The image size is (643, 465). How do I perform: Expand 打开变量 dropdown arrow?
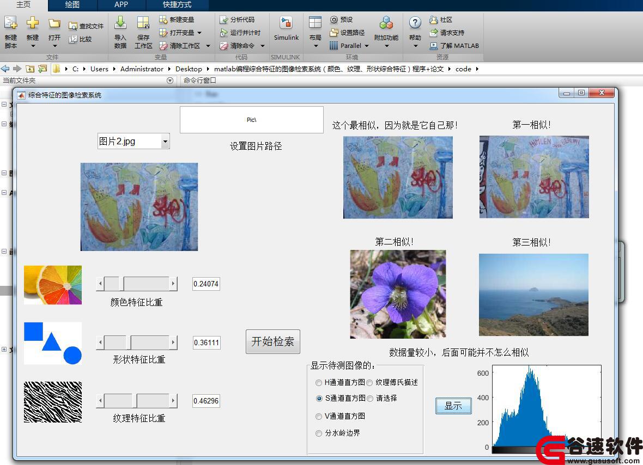click(x=199, y=33)
